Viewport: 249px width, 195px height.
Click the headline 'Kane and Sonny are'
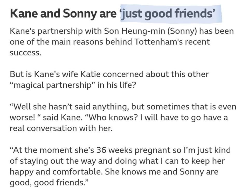click(63, 13)
